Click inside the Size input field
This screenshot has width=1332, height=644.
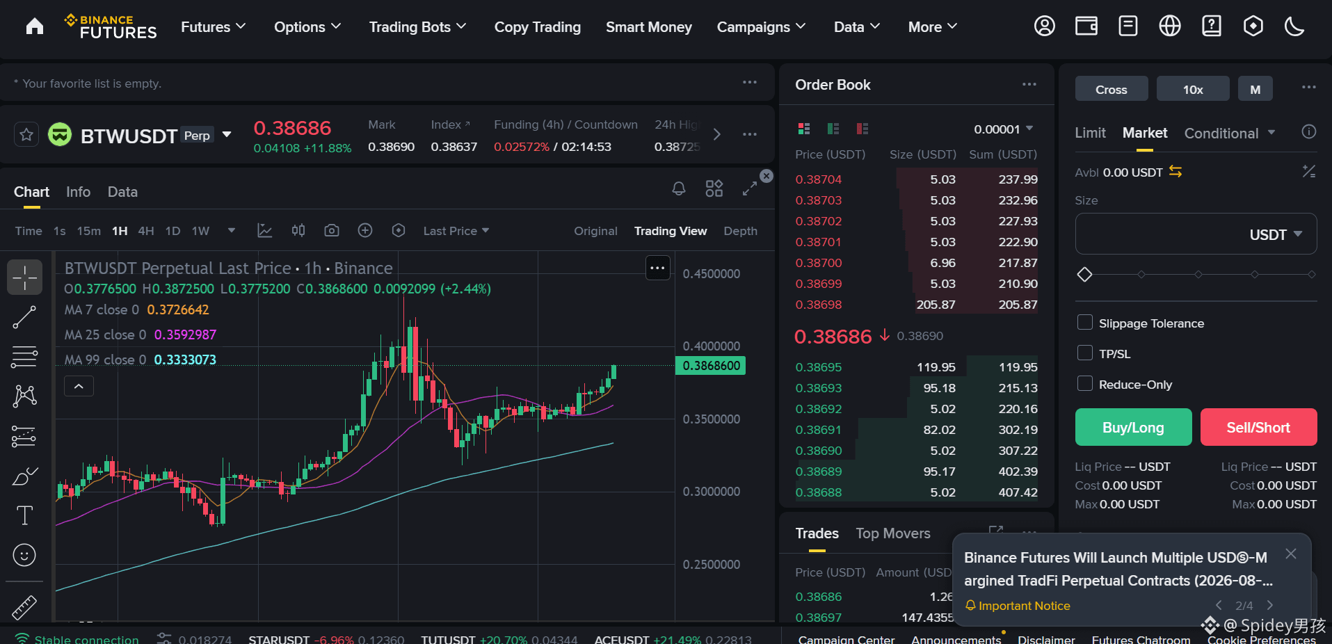[x=1196, y=234]
